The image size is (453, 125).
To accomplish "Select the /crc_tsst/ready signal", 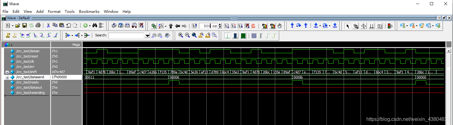I will tap(27, 82).
